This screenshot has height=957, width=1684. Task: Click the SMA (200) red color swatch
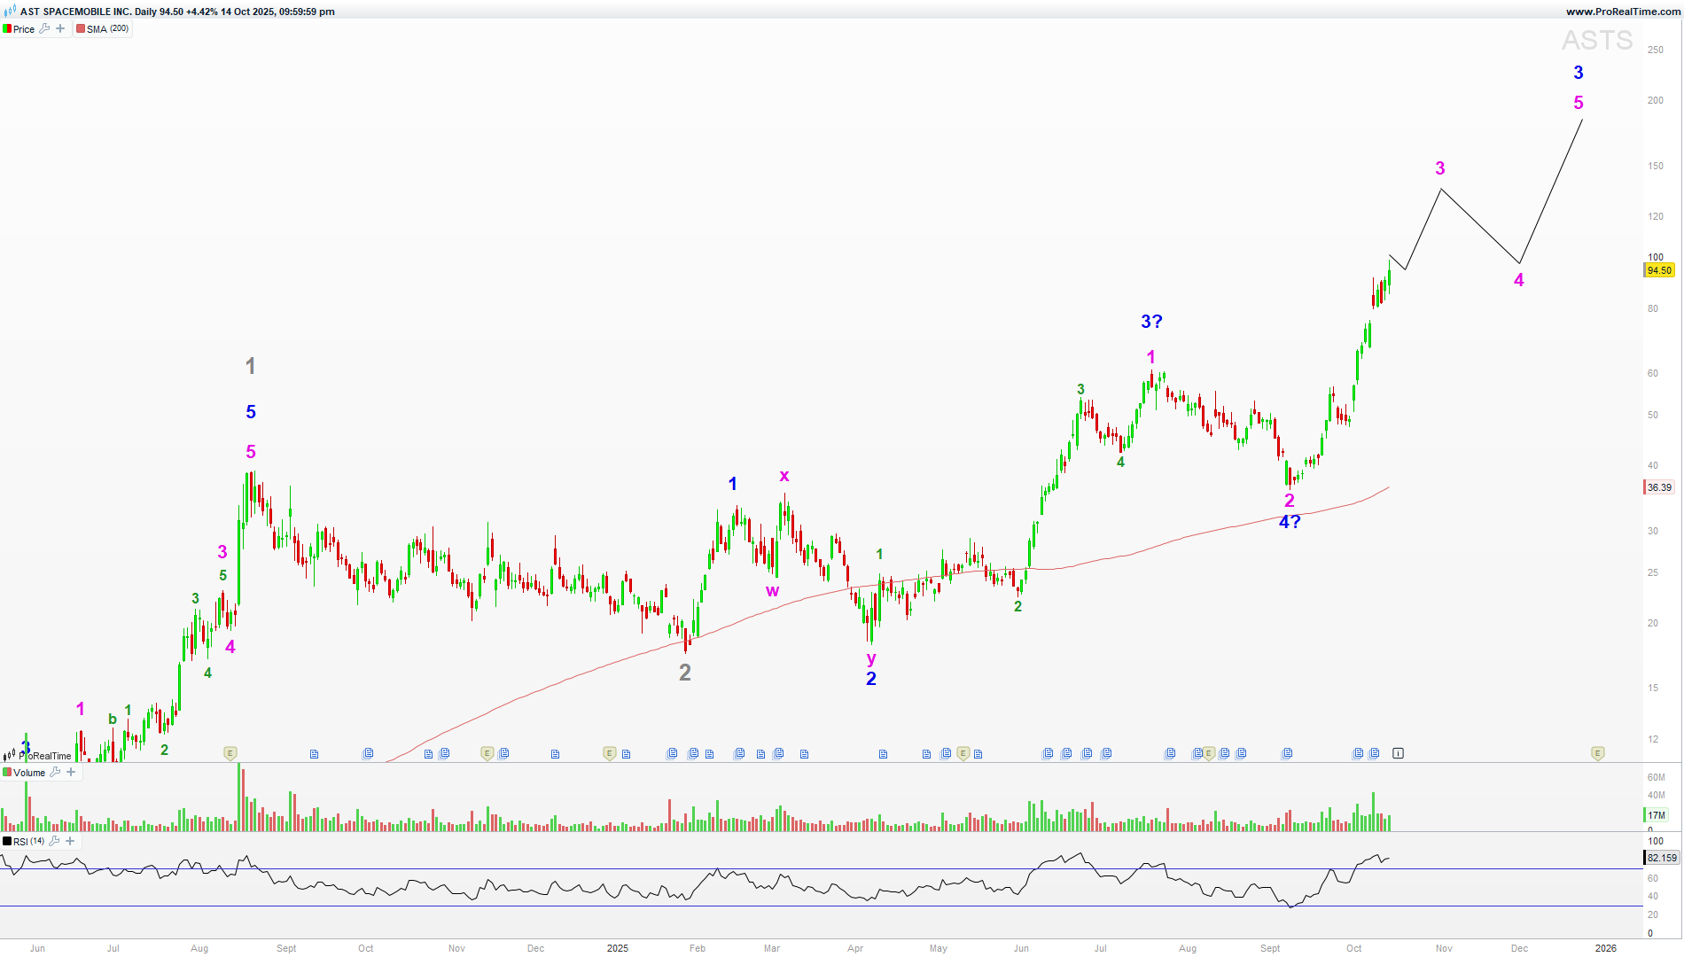pyautogui.click(x=81, y=29)
